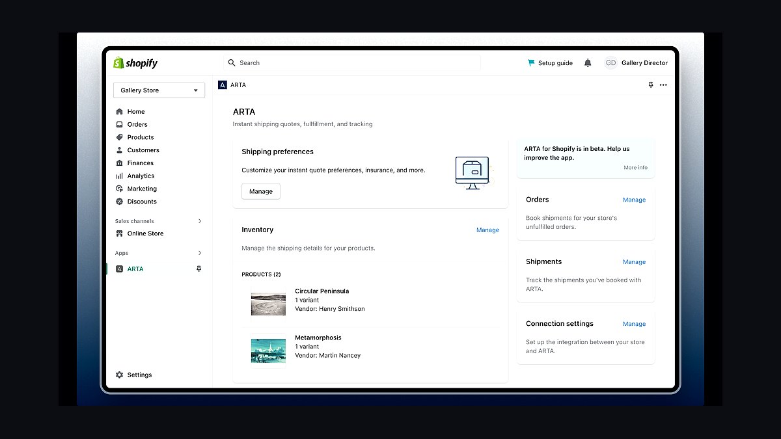
Task: Open the Metamorphosis thumbnail
Action: pos(268,350)
